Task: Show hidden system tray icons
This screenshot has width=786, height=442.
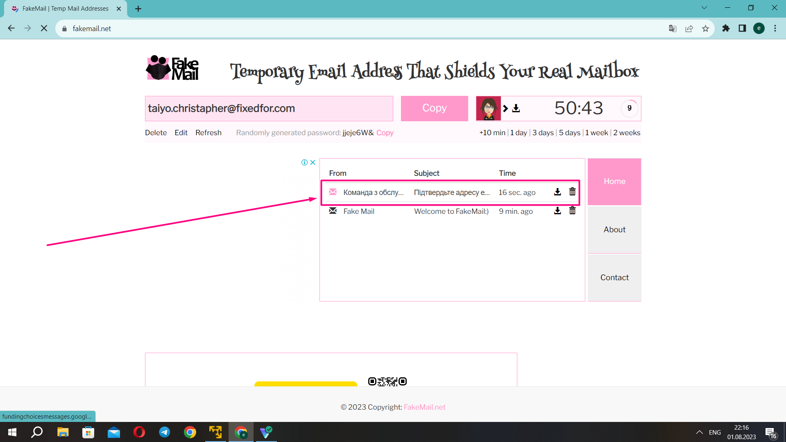Action: click(699, 432)
